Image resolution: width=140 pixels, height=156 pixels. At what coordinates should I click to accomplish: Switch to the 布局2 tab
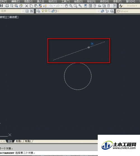[x=28, y=141]
